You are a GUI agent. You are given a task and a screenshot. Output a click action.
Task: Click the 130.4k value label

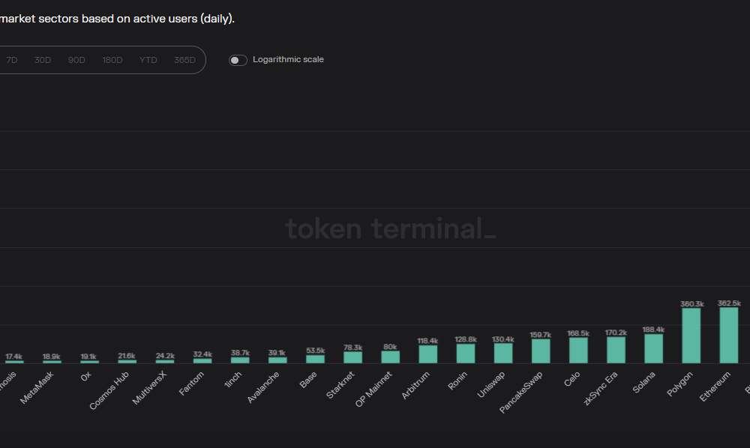tap(503, 339)
